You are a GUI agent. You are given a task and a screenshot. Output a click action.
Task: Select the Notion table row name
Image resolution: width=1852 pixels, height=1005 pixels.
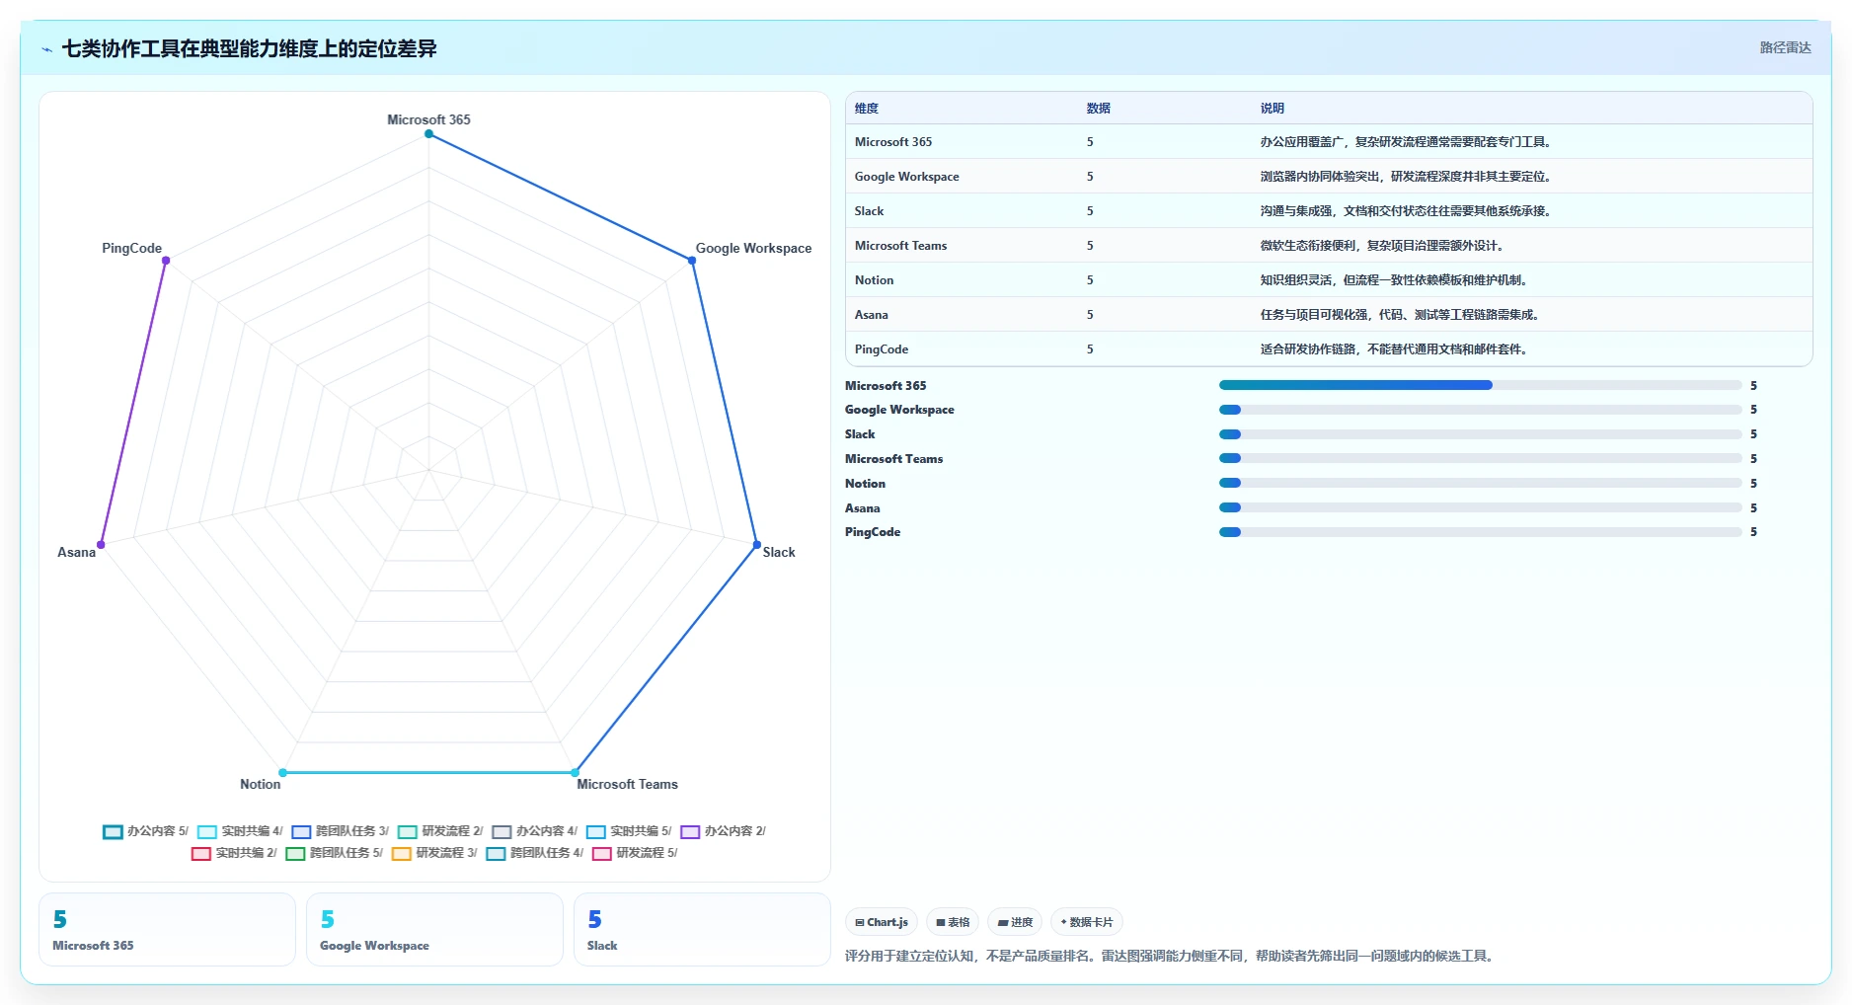point(875,280)
